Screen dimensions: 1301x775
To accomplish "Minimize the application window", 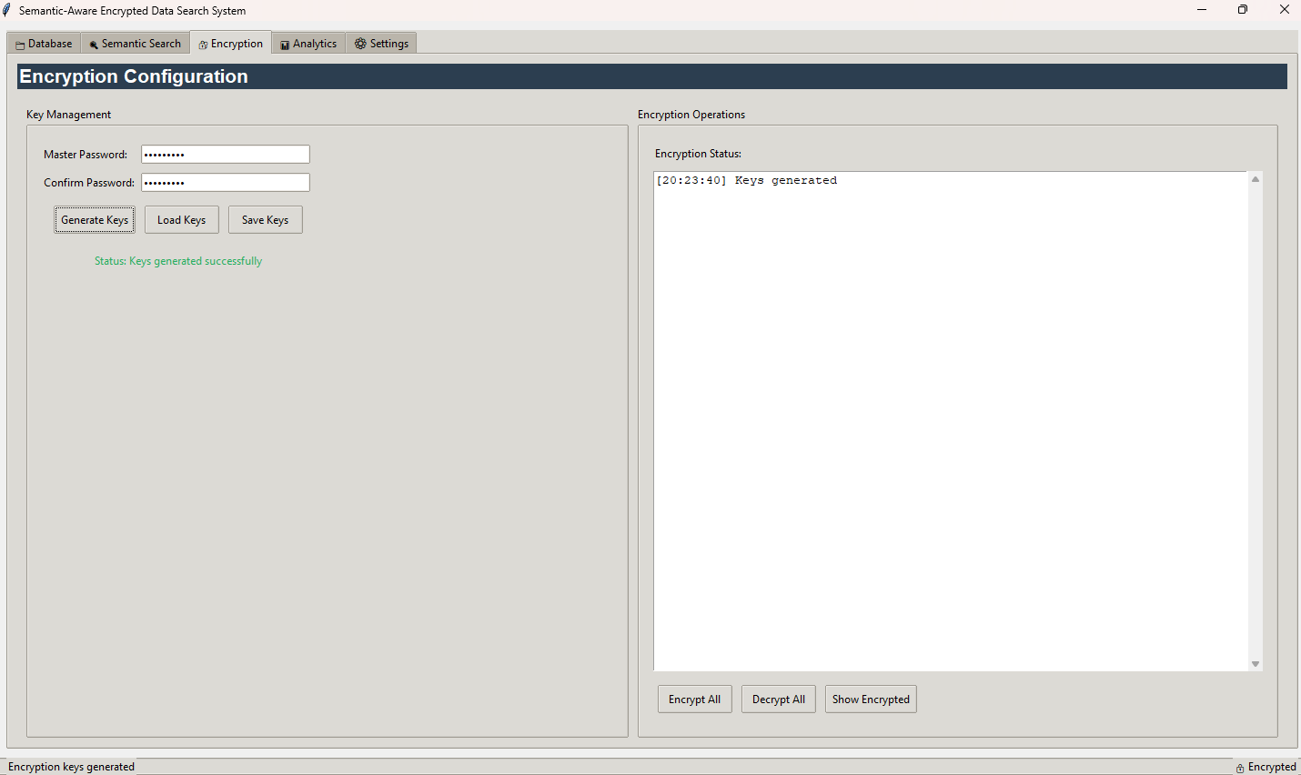I will tap(1202, 10).
